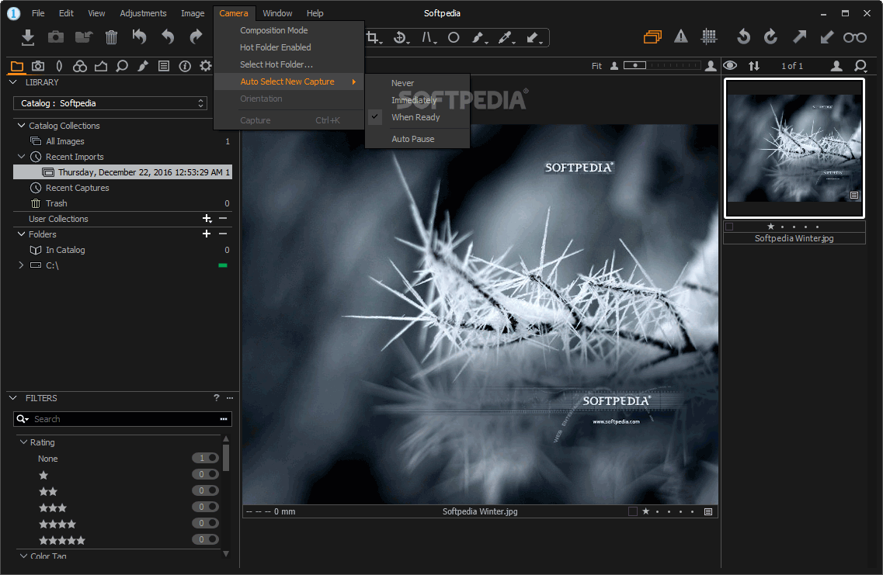Add a new User Collection
The image size is (883, 575).
[207, 218]
